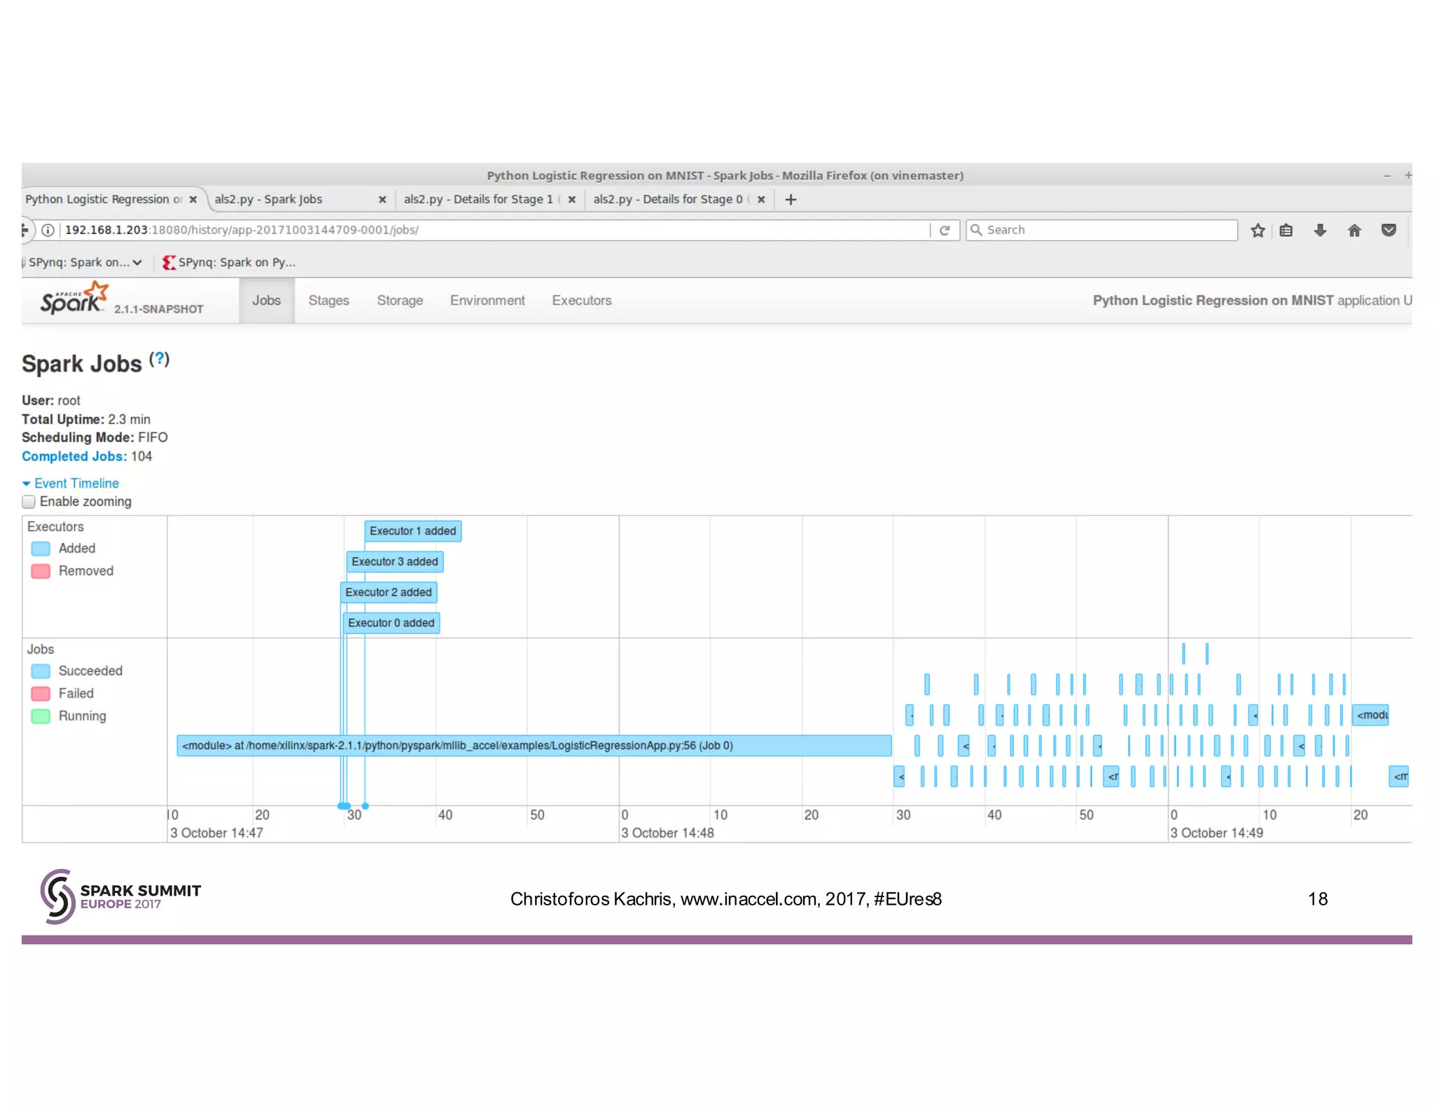Open the Executors tab
Image resolution: width=1434 pixels, height=1107 pixels.
tap(581, 300)
